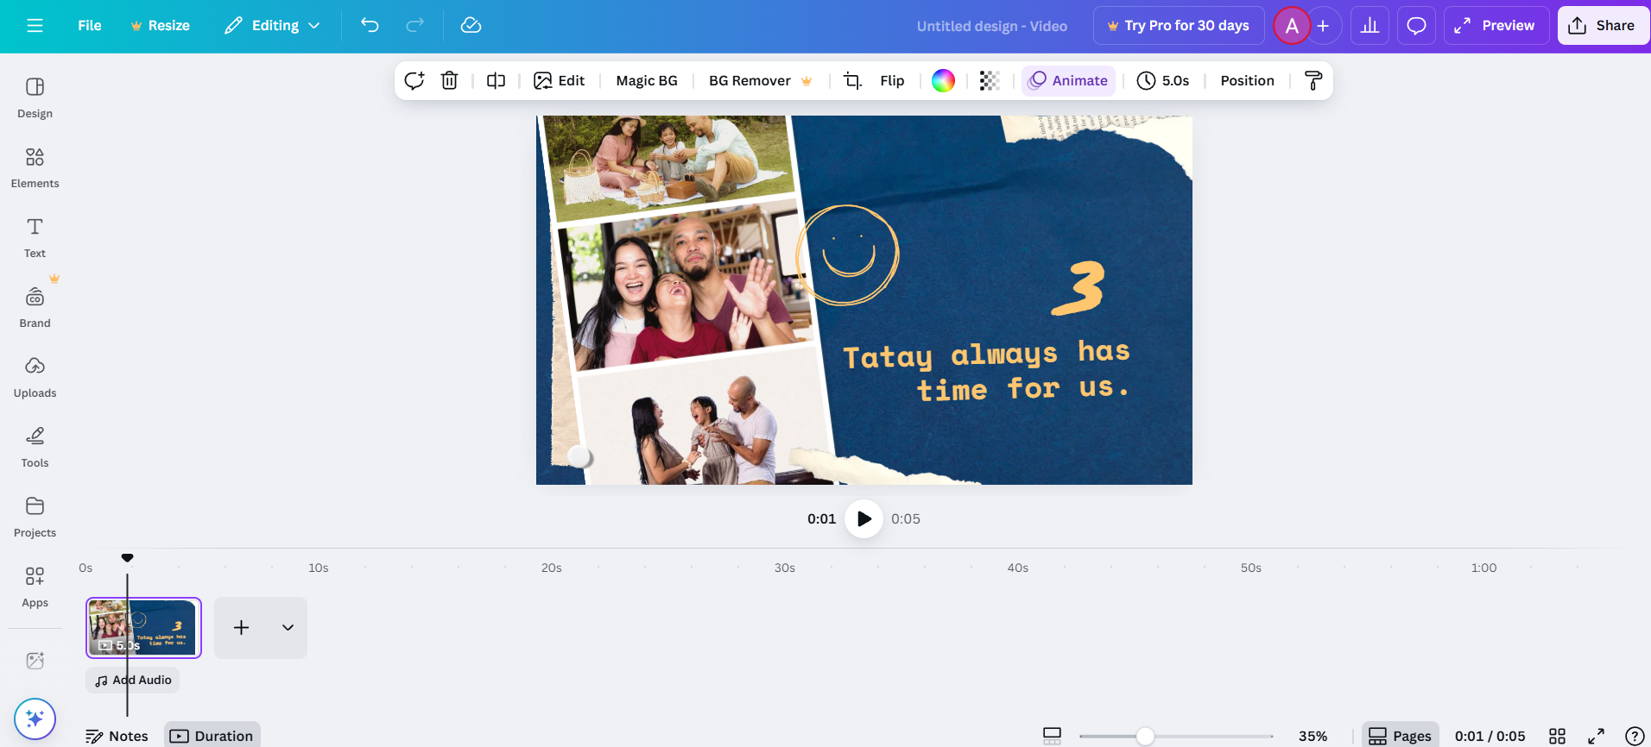Click the Preview button

point(1496,26)
